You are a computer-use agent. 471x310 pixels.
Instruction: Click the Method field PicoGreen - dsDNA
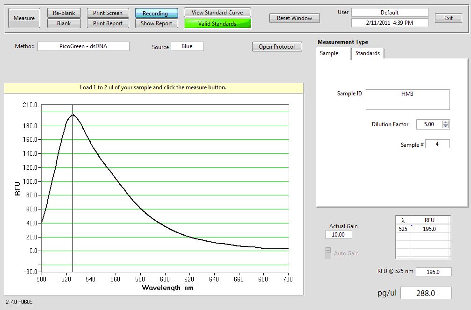tap(84, 46)
